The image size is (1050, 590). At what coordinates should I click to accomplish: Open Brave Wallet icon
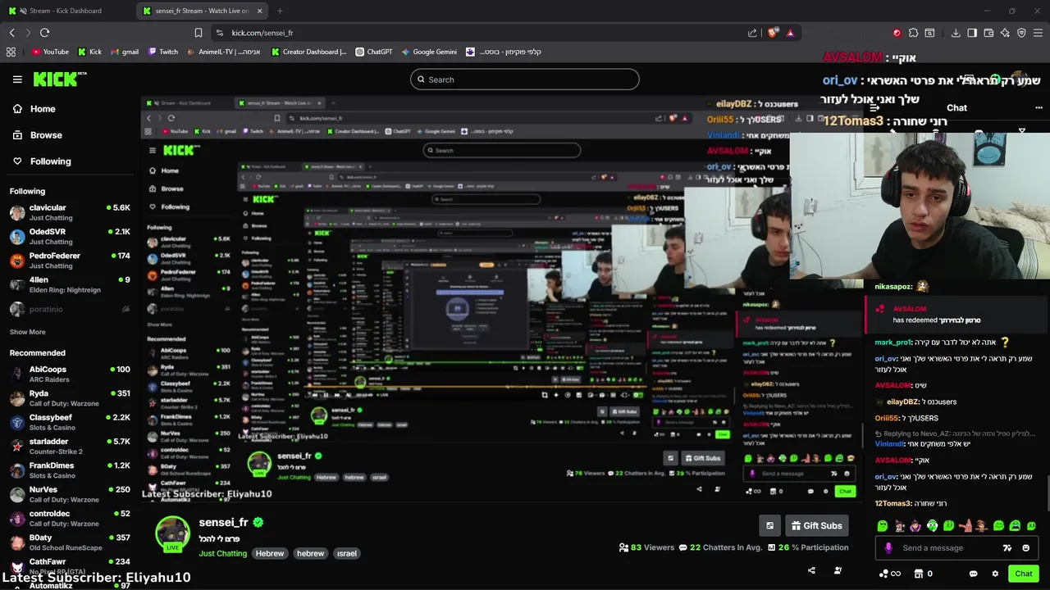[x=988, y=33]
